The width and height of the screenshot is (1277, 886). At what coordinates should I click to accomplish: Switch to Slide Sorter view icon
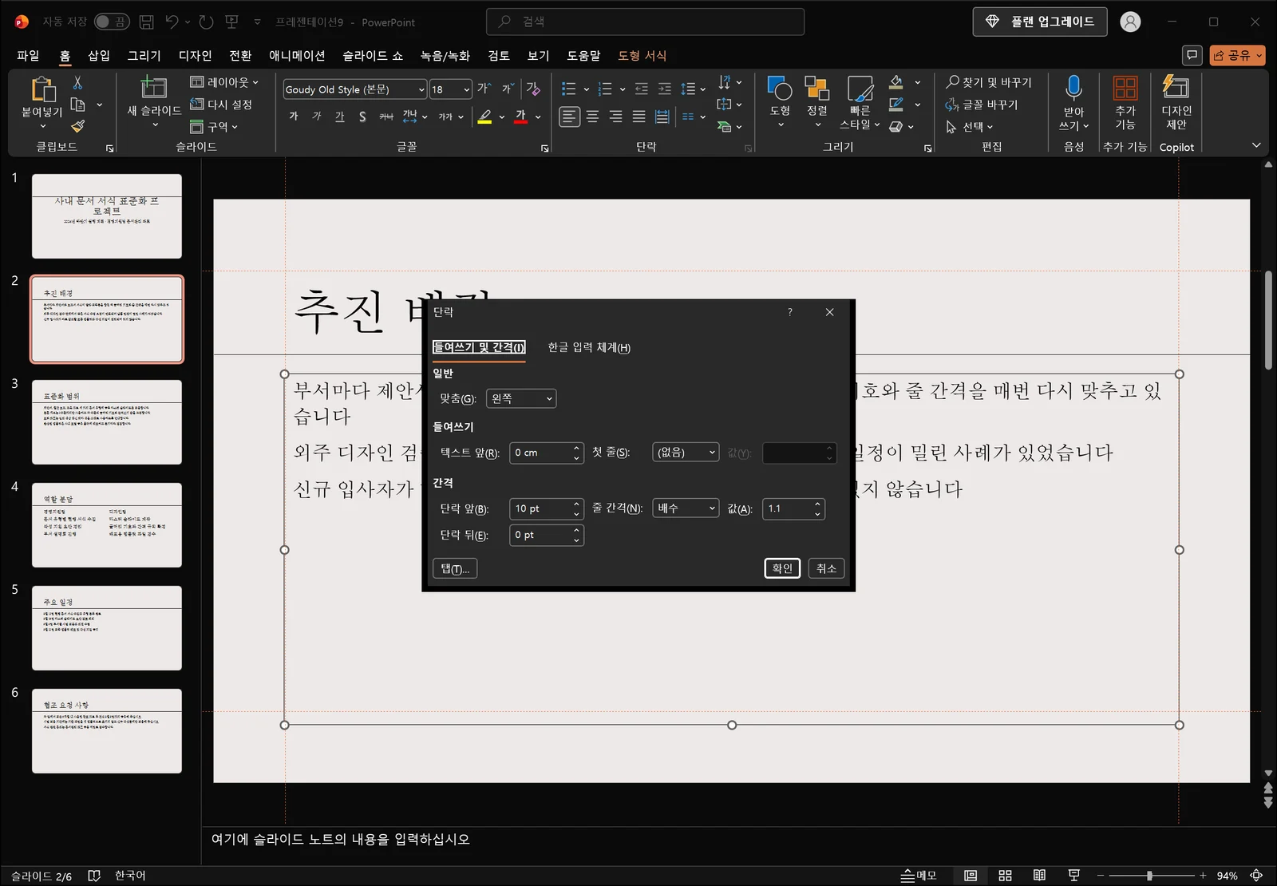tap(1005, 876)
